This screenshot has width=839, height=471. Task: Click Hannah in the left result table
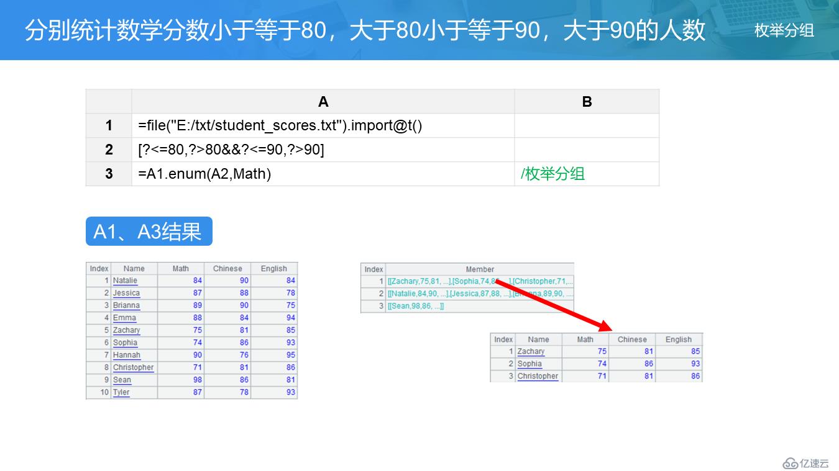[x=127, y=355]
